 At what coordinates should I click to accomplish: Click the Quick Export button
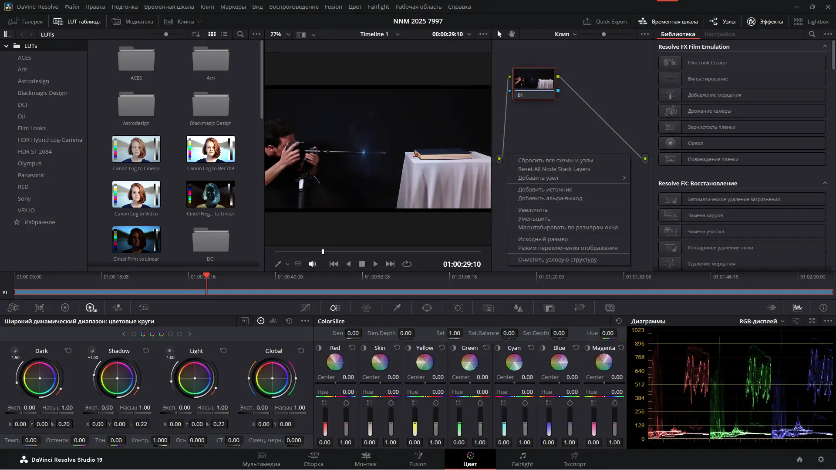click(606, 21)
